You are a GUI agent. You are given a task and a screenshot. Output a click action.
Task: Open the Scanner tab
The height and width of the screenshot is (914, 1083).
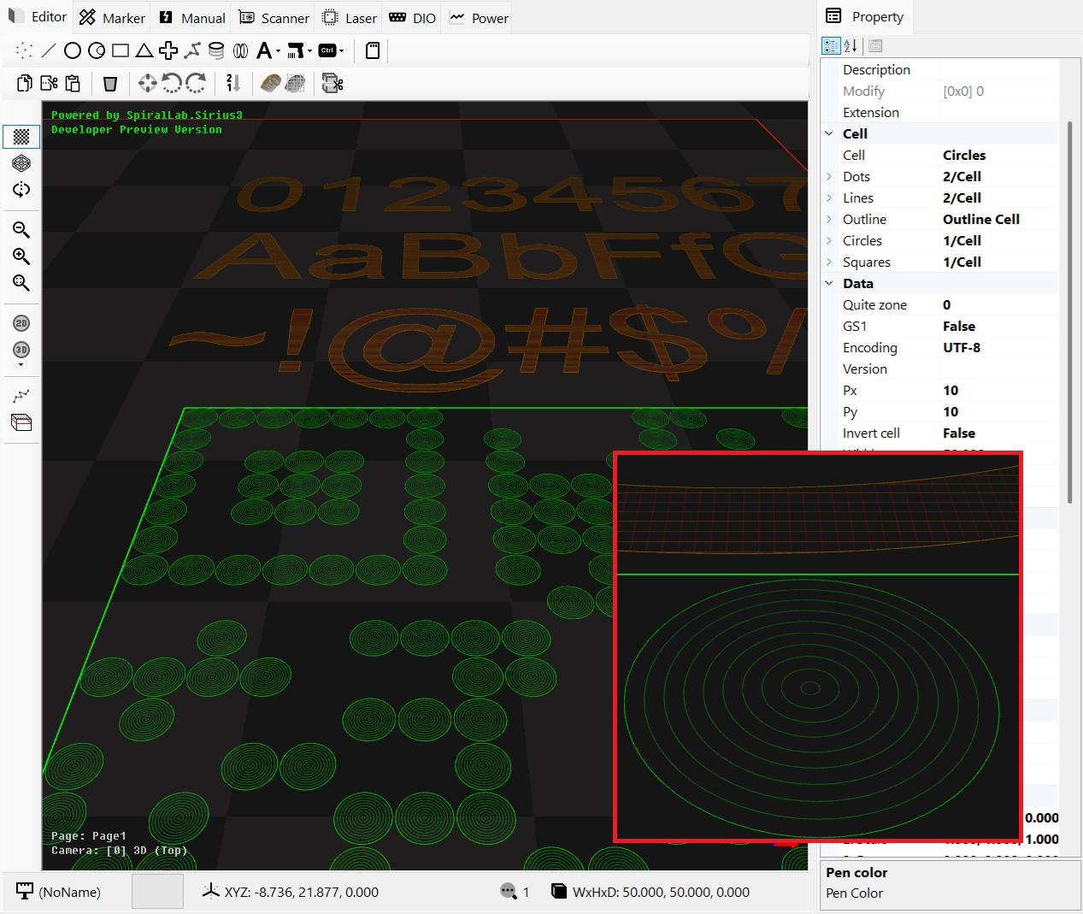(274, 18)
